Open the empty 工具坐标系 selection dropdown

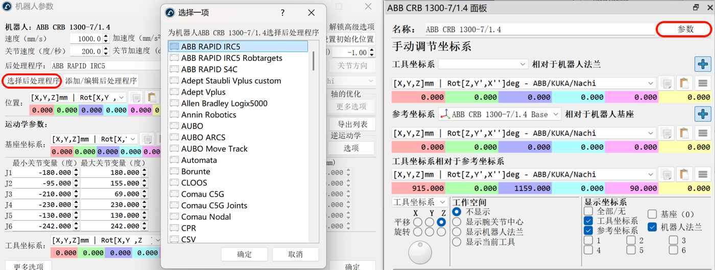click(483, 64)
